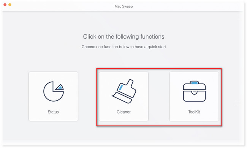Click the "Choose one function below" subtitle
247x148 pixels.
[x=123, y=47]
